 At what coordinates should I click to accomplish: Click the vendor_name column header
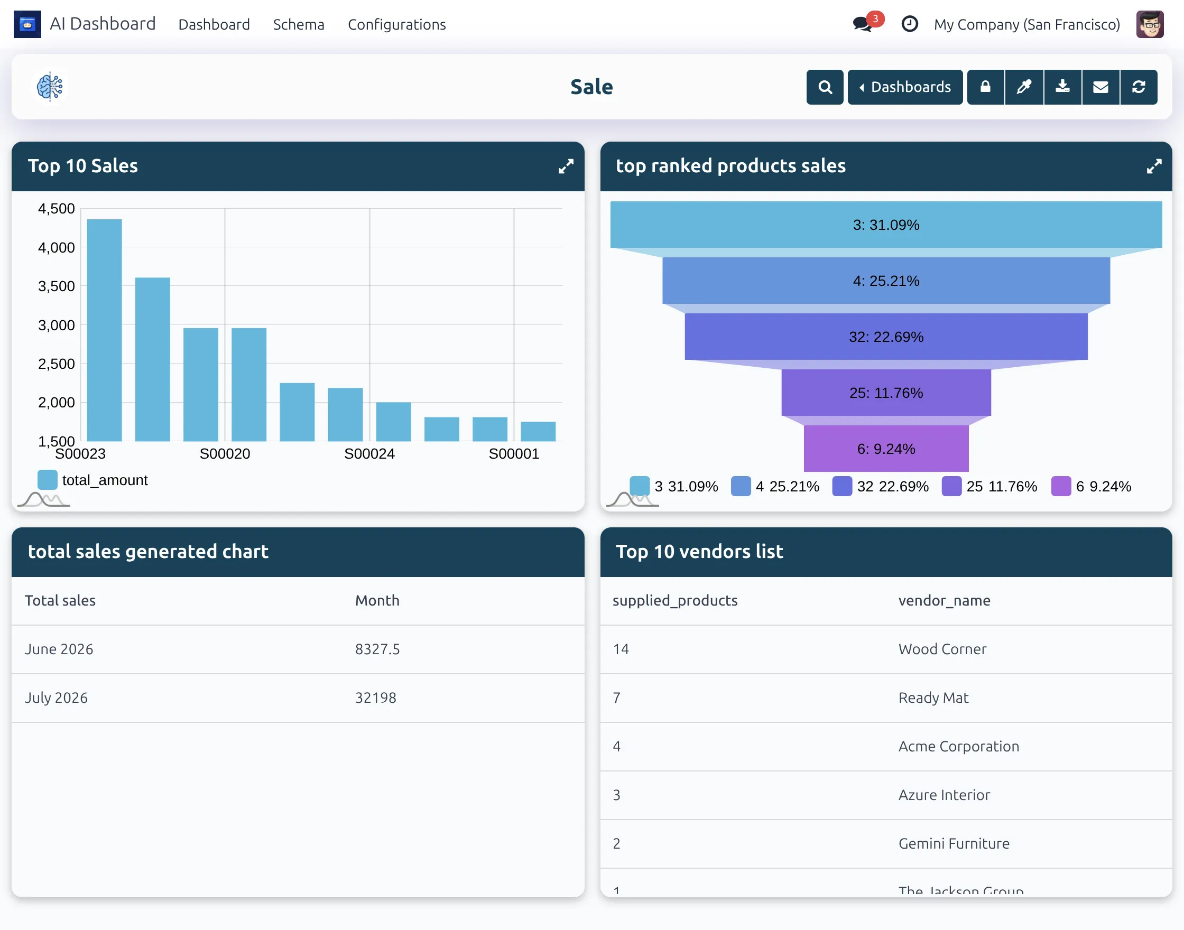pos(945,600)
